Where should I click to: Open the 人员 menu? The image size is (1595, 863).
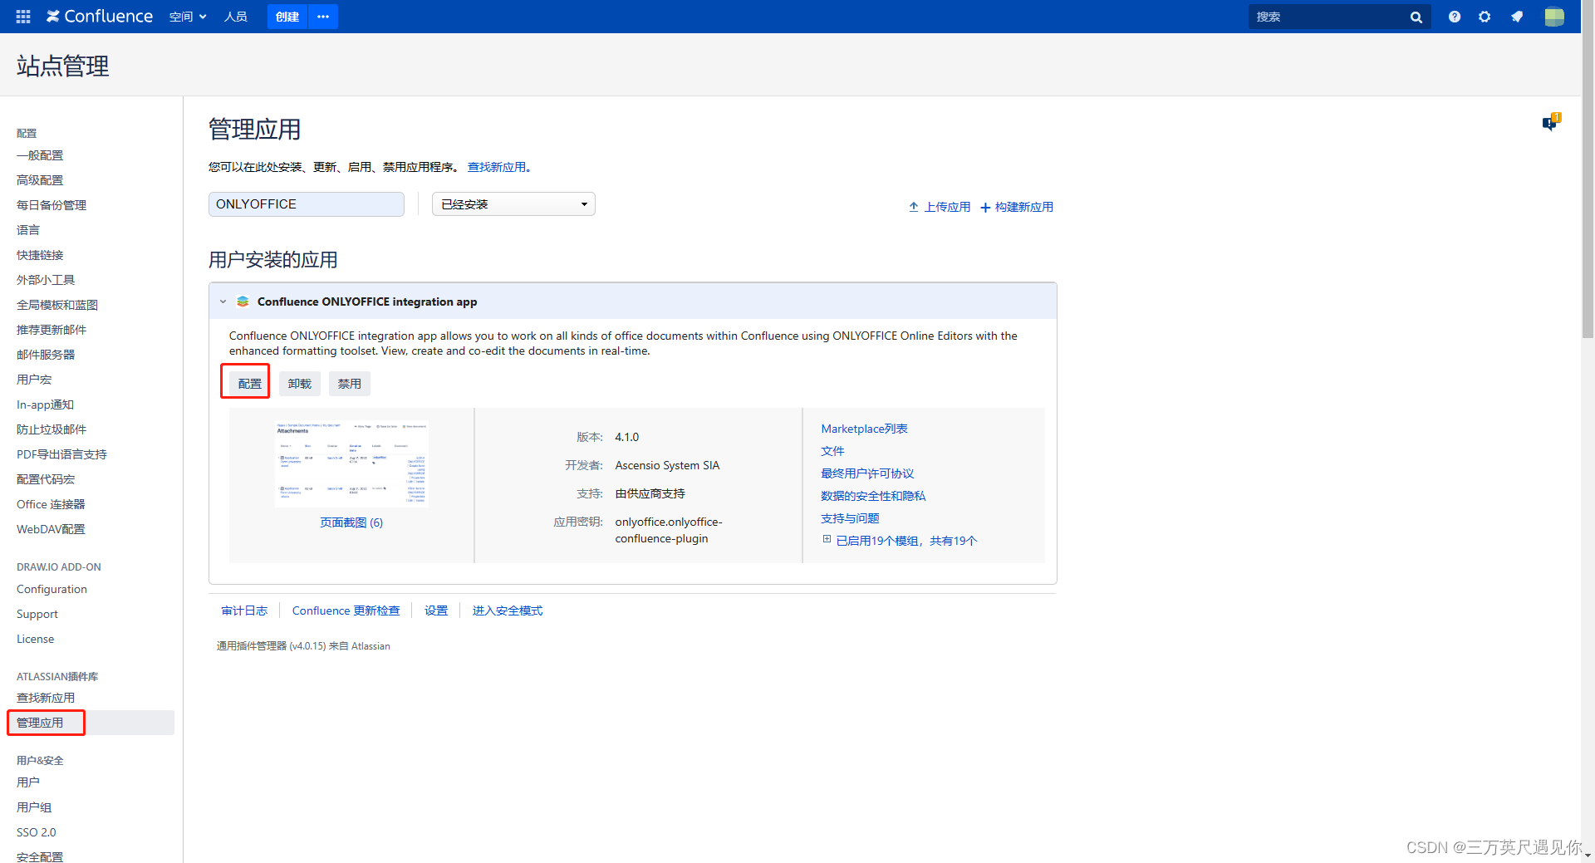236,17
